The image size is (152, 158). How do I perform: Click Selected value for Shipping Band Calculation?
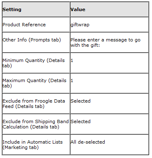(x=80, y=121)
